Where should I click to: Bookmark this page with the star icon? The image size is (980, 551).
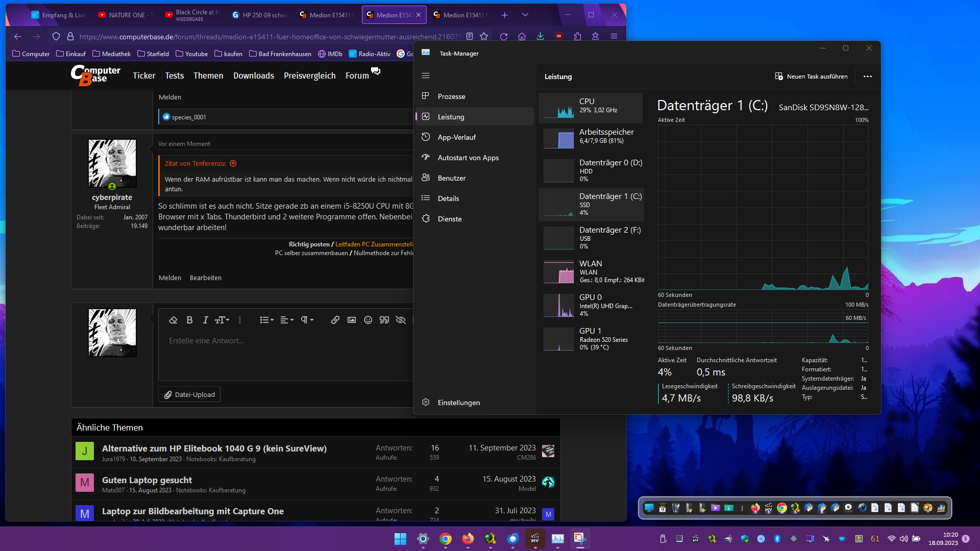(484, 36)
